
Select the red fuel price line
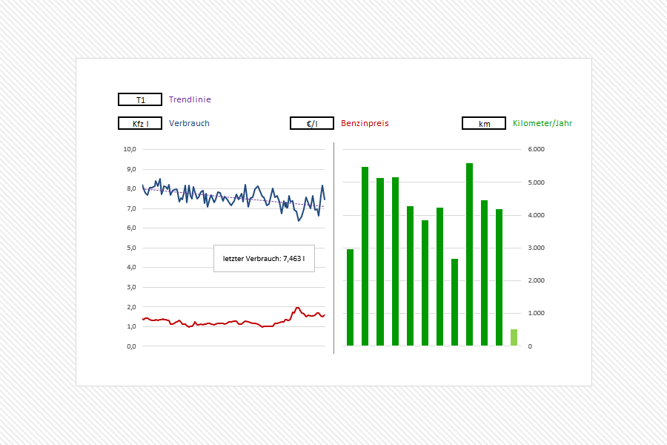coord(222,324)
